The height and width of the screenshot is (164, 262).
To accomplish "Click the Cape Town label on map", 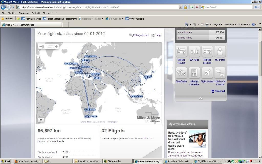I will (91, 116).
